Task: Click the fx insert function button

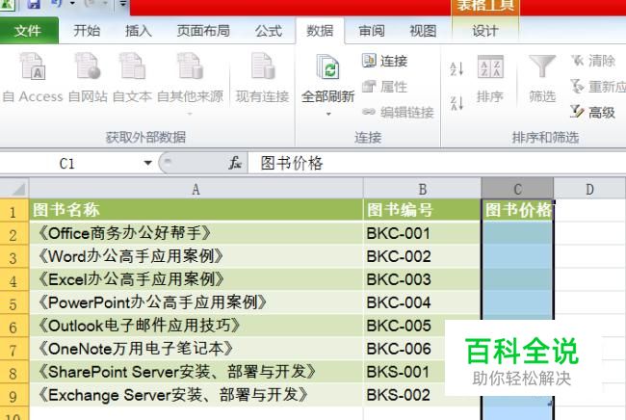Action: 235,163
